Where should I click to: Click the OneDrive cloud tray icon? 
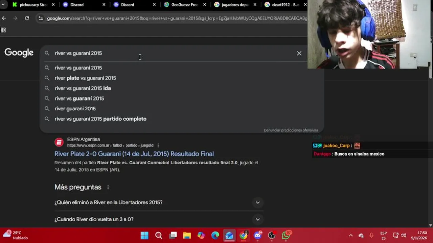(x=361, y=236)
